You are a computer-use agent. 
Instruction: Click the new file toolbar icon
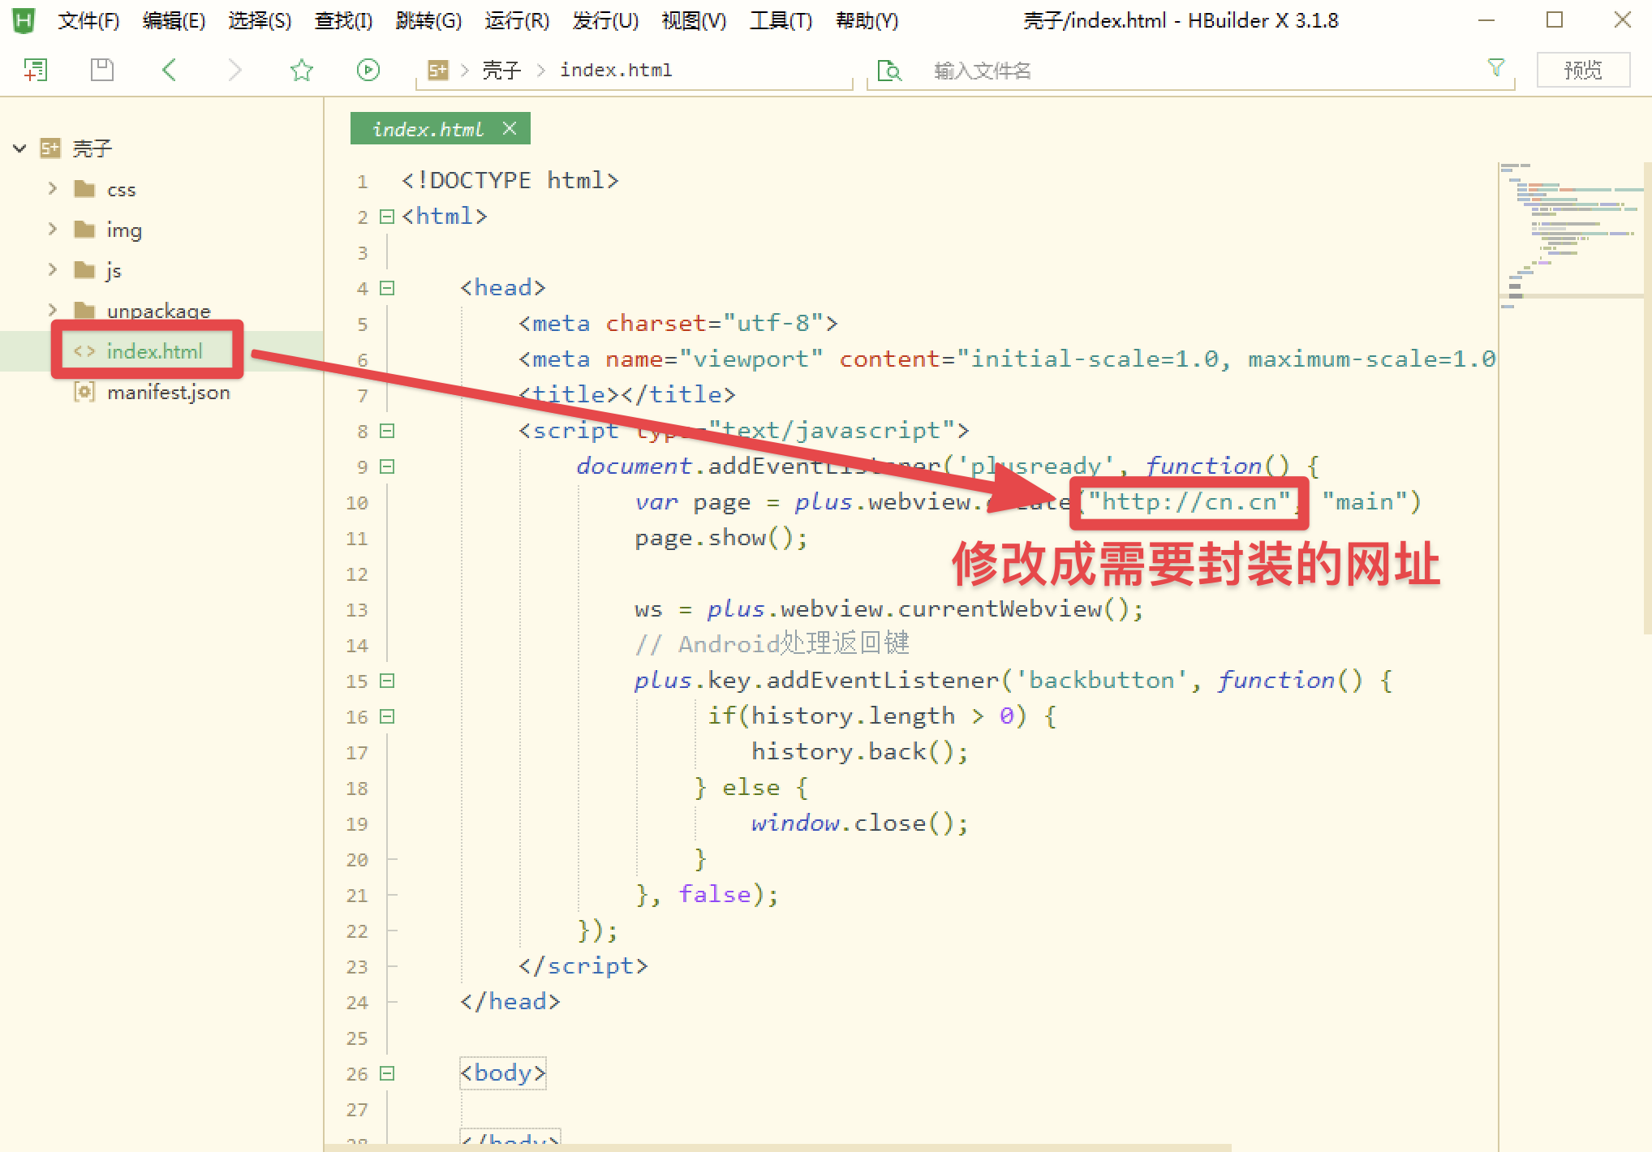[35, 71]
